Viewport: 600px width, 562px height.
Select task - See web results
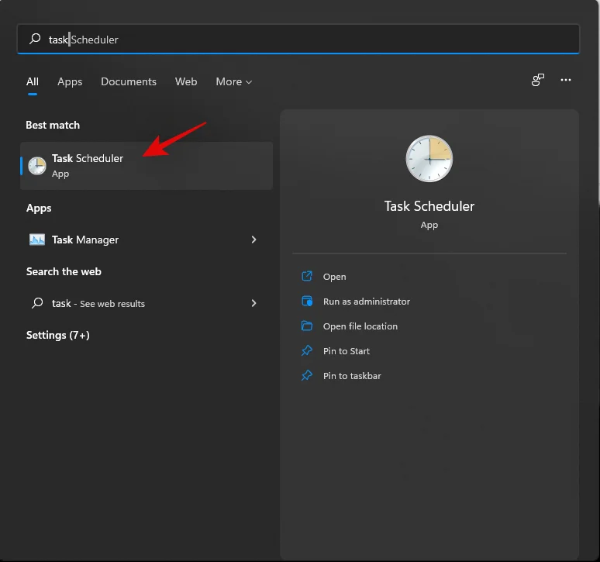147,303
